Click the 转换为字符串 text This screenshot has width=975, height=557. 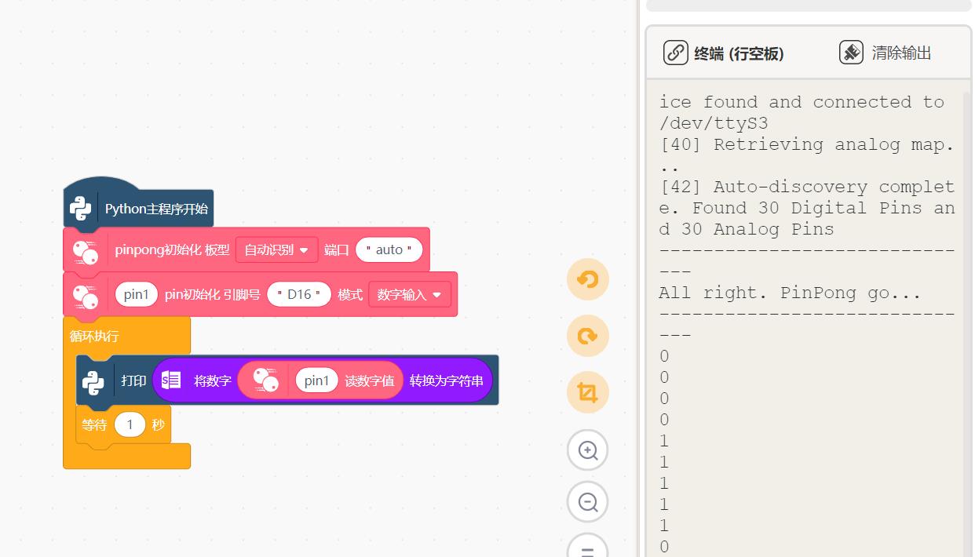pyautogui.click(x=446, y=380)
